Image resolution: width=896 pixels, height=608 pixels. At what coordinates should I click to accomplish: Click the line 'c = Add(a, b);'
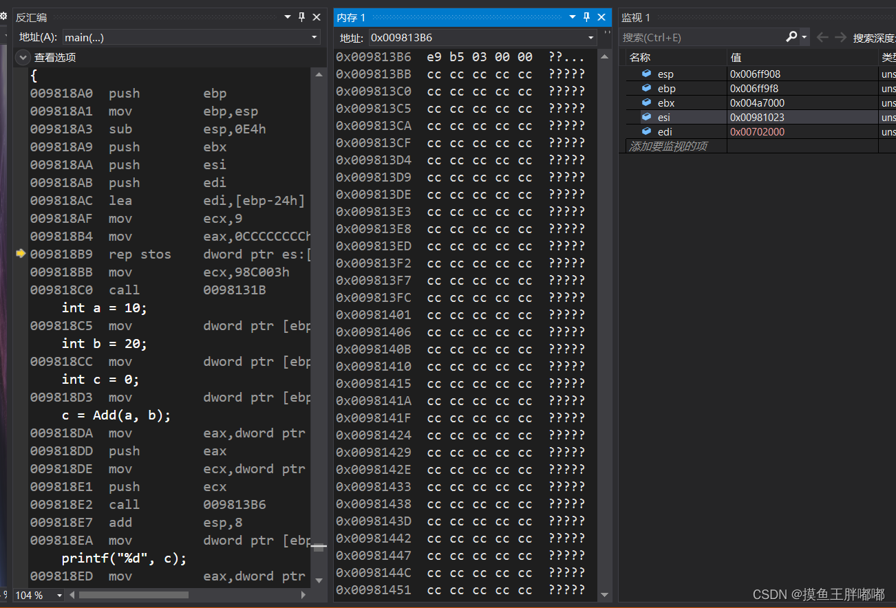(x=116, y=415)
